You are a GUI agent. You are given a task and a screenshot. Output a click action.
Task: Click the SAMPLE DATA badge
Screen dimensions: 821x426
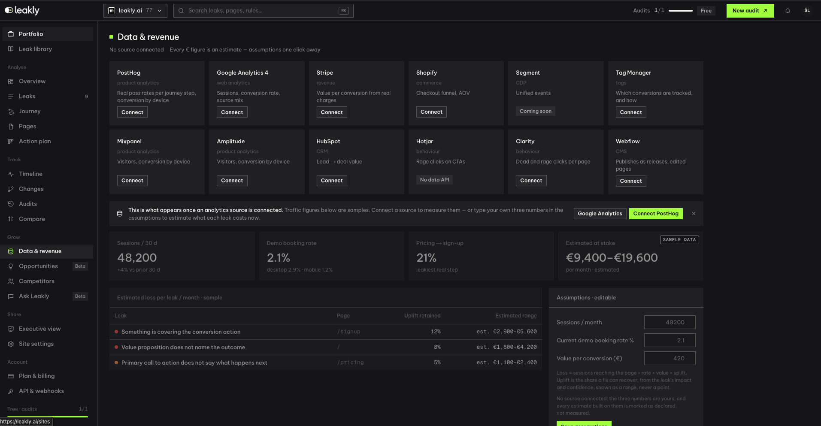coord(679,240)
